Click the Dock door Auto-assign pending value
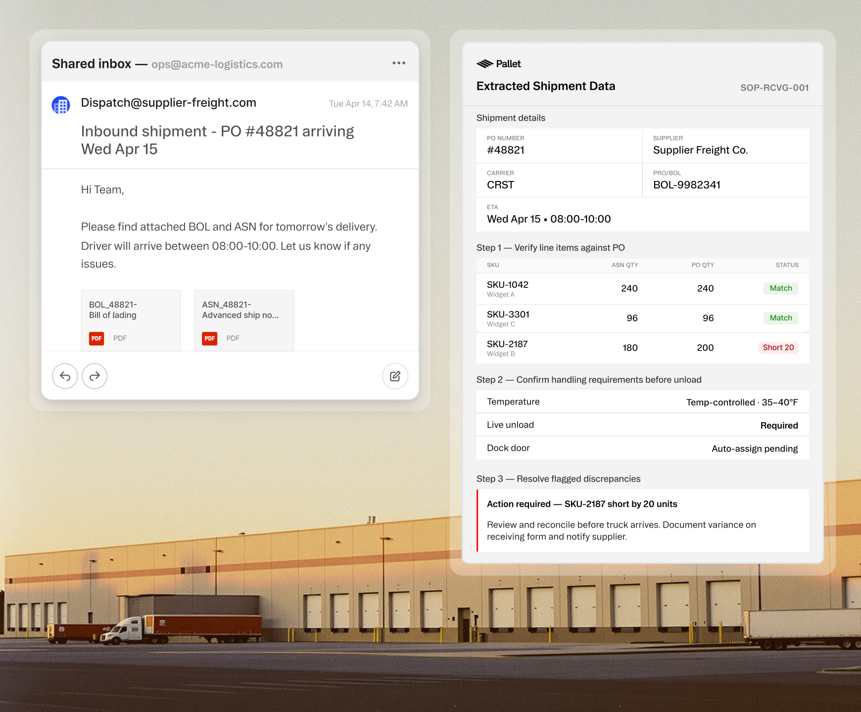 [755, 449]
